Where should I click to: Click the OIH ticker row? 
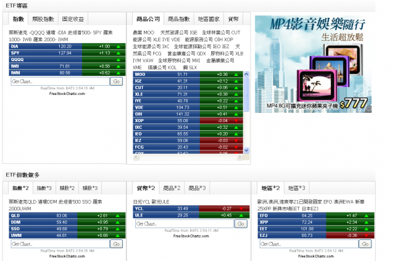(x=188, y=114)
